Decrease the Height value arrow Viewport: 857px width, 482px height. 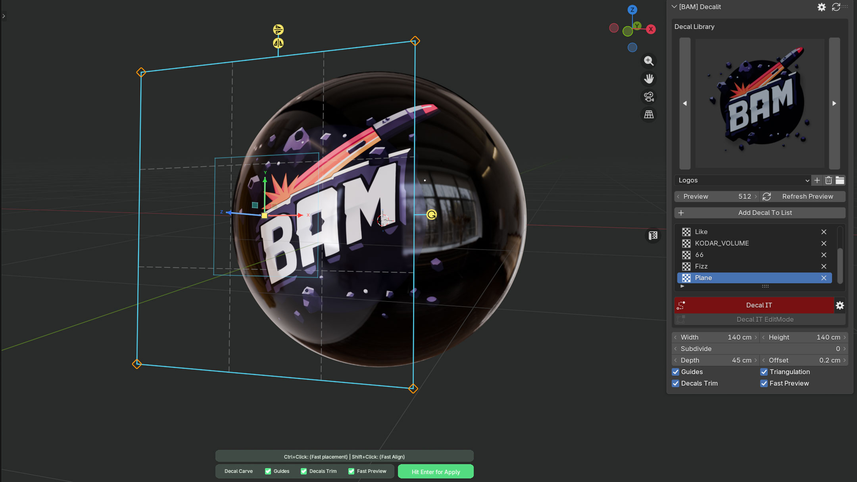[763, 338]
